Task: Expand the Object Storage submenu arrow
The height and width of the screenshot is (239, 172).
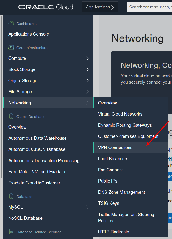Action: [x=88, y=81]
